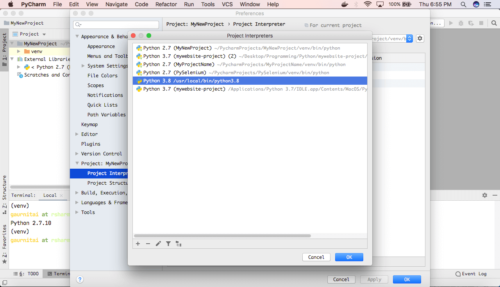This screenshot has height=287, width=500.
Task: Click the interpreters list horizontal scrollbar
Action: pos(222,236)
